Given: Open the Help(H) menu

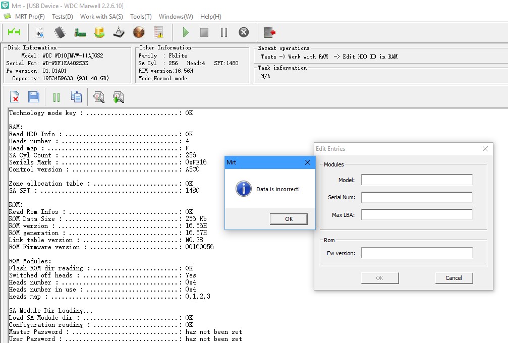Looking at the screenshot, I should [210, 17].
